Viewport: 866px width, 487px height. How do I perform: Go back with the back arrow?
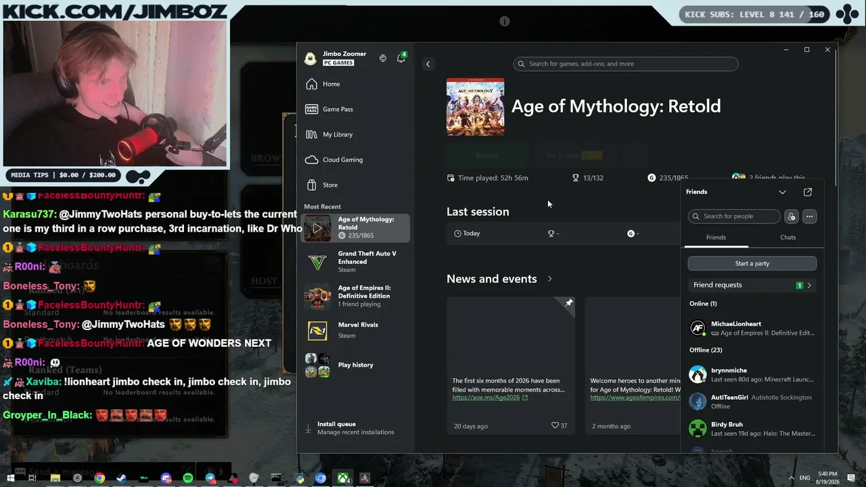pyautogui.click(x=428, y=64)
